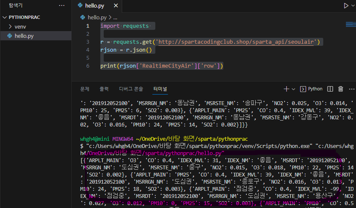Image resolution: width=356 pixels, height=208 pixels.
Task: Click the 탐색기 explorer panel title
Action: (x=16, y=5)
